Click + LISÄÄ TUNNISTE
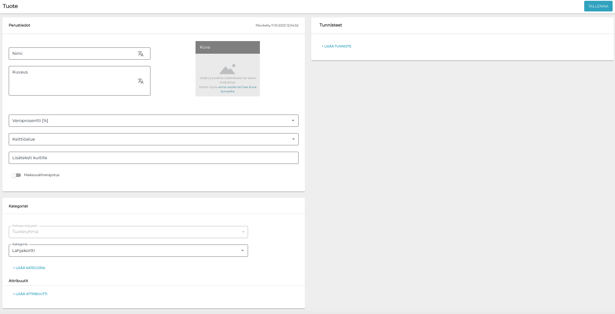This screenshot has height=314, width=615. (336, 46)
